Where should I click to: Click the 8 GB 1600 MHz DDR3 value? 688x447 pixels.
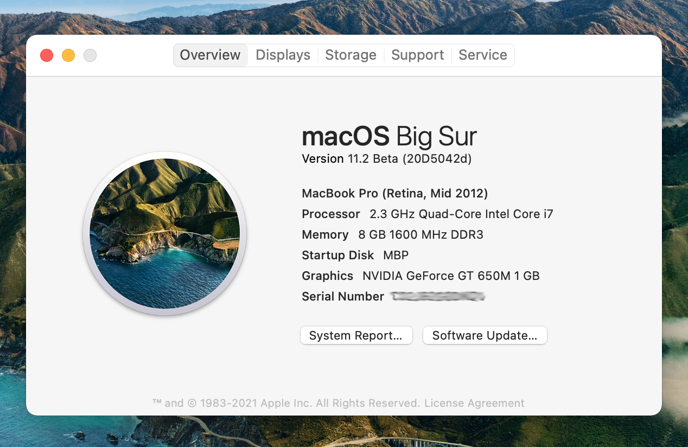[x=421, y=235]
